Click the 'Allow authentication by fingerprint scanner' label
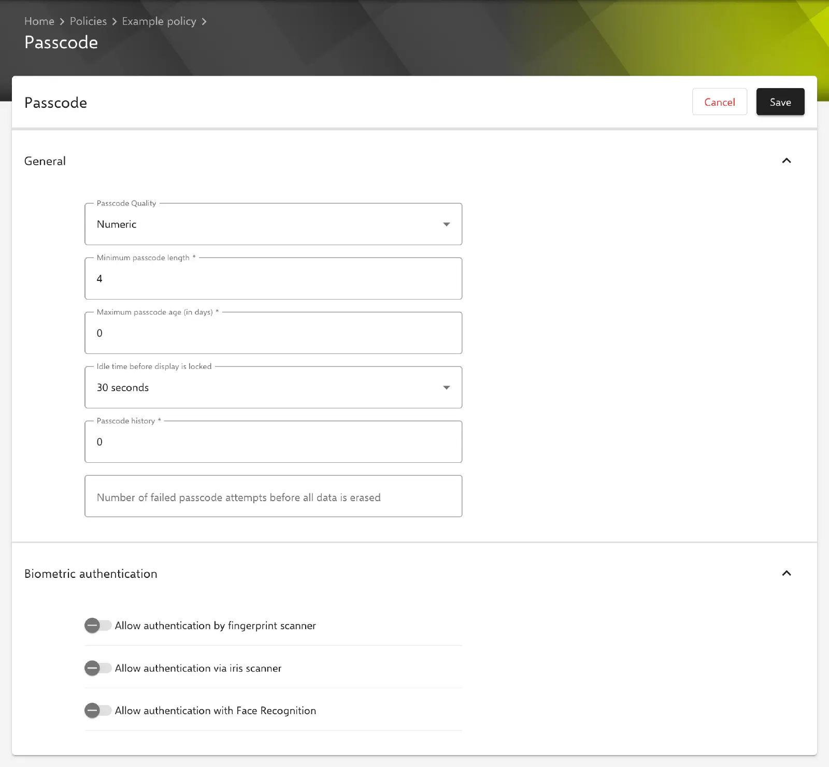829x767 pixels. coord(215,626)
